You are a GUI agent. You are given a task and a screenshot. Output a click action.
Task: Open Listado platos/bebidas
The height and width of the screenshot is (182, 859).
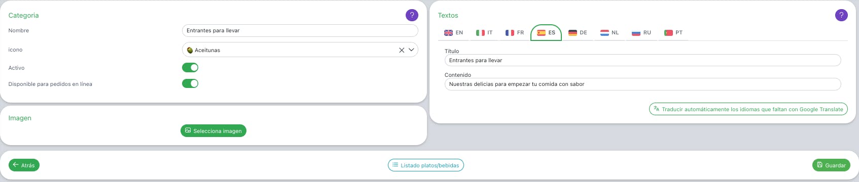[x=426, y=165]
